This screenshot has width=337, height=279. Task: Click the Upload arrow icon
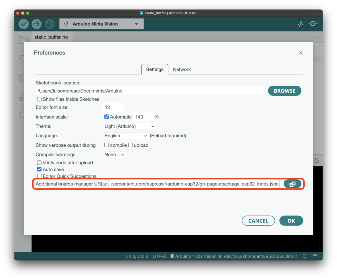click(x=37, y=24)
